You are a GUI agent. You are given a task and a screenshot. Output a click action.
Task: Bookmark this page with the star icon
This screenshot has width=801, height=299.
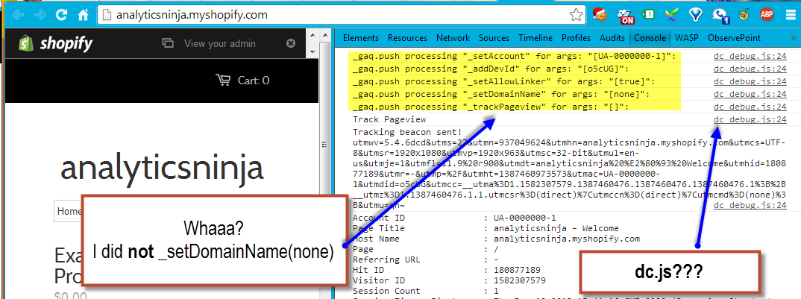[x=575, y=16]
